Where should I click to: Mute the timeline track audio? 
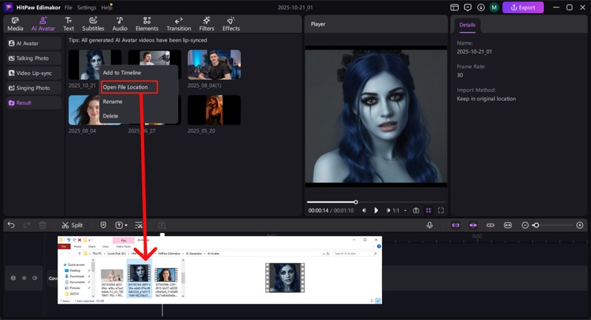click(x=34, y=278)
